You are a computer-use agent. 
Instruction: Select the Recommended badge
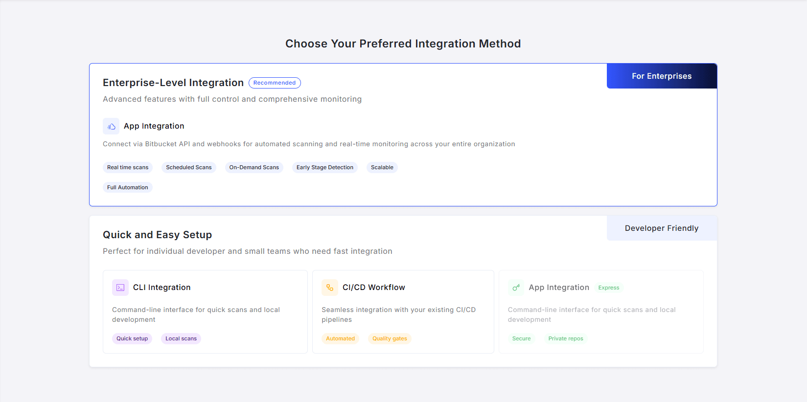pos(275,83)
